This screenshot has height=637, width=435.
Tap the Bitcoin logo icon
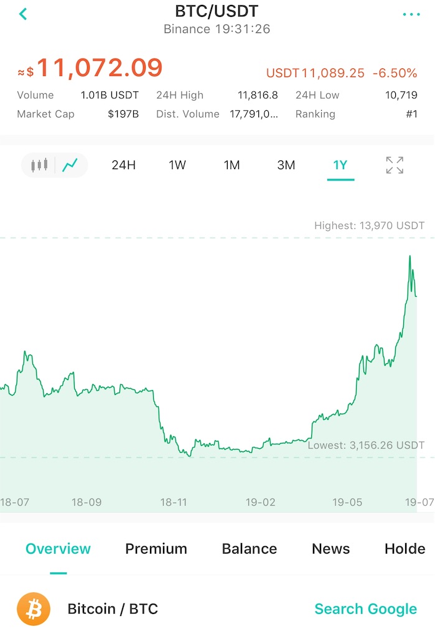(x=34, y=608)
